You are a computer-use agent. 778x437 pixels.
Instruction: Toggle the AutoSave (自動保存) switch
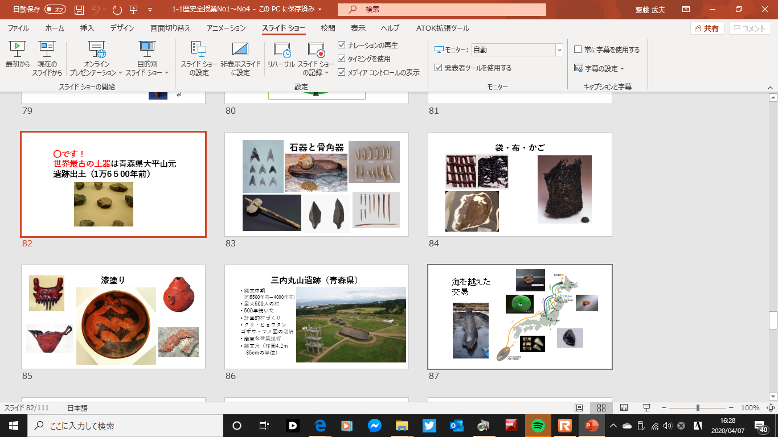click(x=55, y=10)
